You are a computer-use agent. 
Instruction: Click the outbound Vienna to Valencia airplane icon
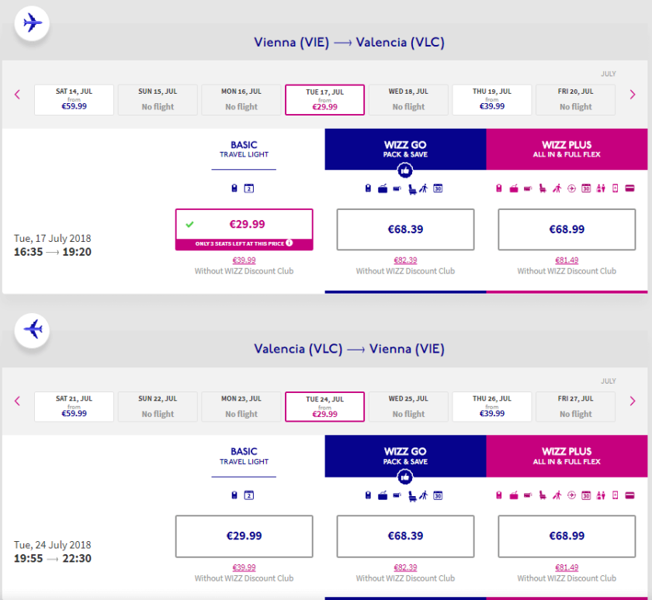click(x=32, y=23)
